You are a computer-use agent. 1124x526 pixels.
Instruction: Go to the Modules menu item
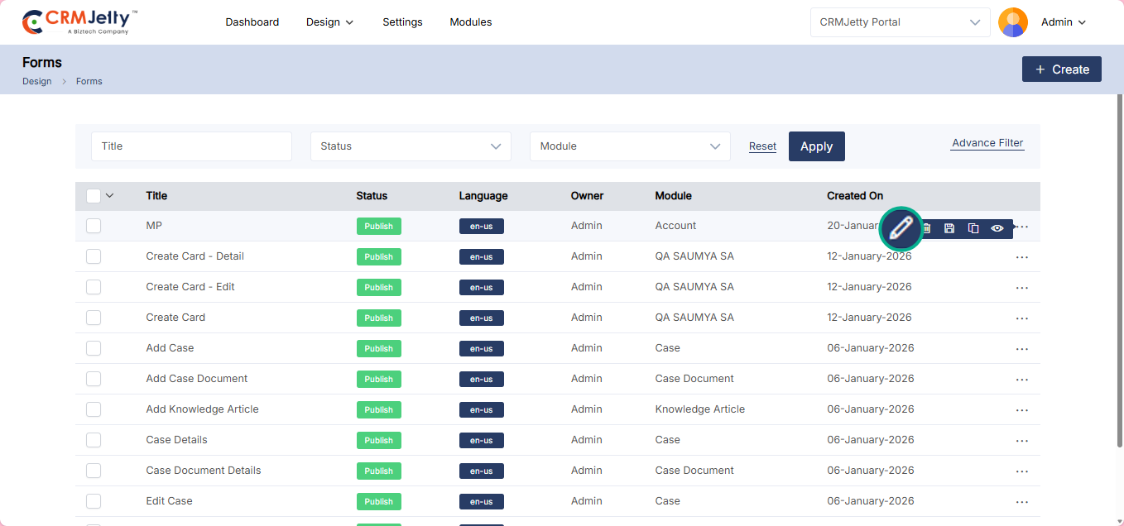470,22
